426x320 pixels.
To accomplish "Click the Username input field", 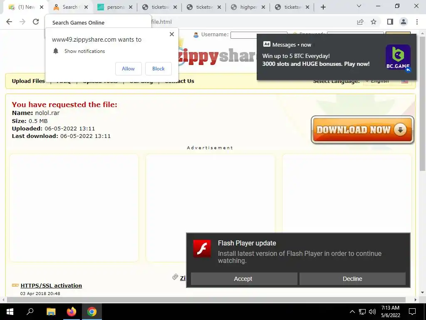I will click(x=259, y=35).
